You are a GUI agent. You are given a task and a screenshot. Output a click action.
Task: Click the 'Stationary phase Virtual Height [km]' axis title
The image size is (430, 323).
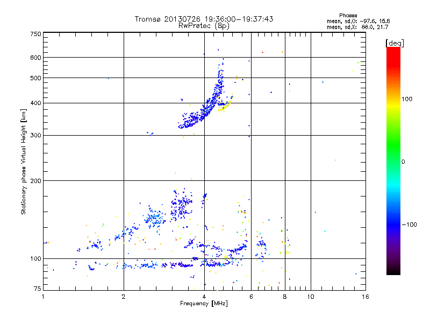(x=24, y=161)
